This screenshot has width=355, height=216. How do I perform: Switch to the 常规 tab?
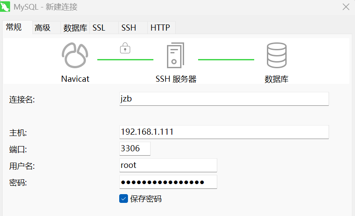click(14, 27)
